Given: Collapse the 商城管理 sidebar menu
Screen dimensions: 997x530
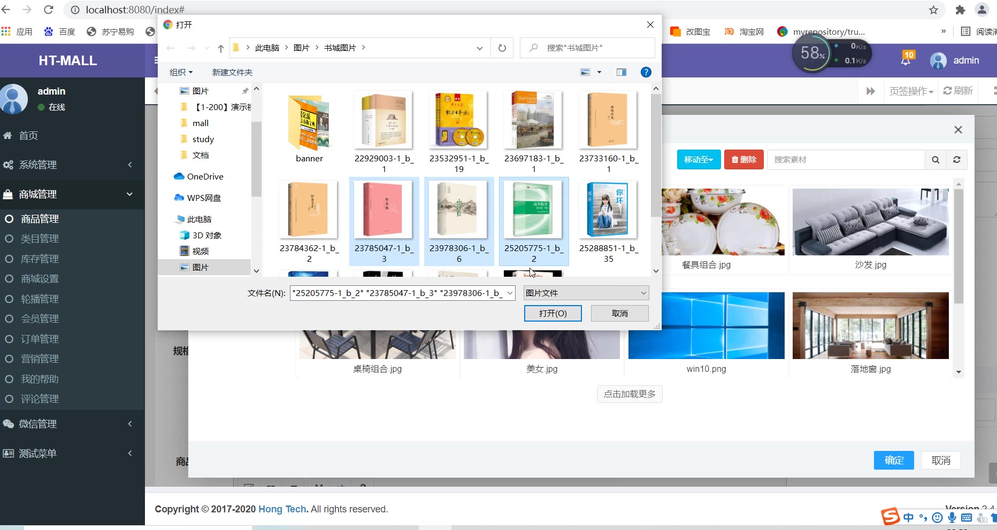Looking at the screenshot, I should pos(72,194).
